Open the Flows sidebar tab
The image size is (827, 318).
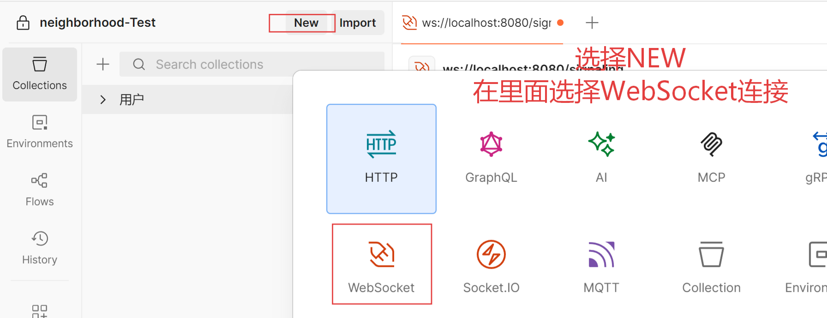point(40,190)
